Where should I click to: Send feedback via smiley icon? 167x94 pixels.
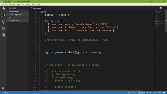click(164, 93)
